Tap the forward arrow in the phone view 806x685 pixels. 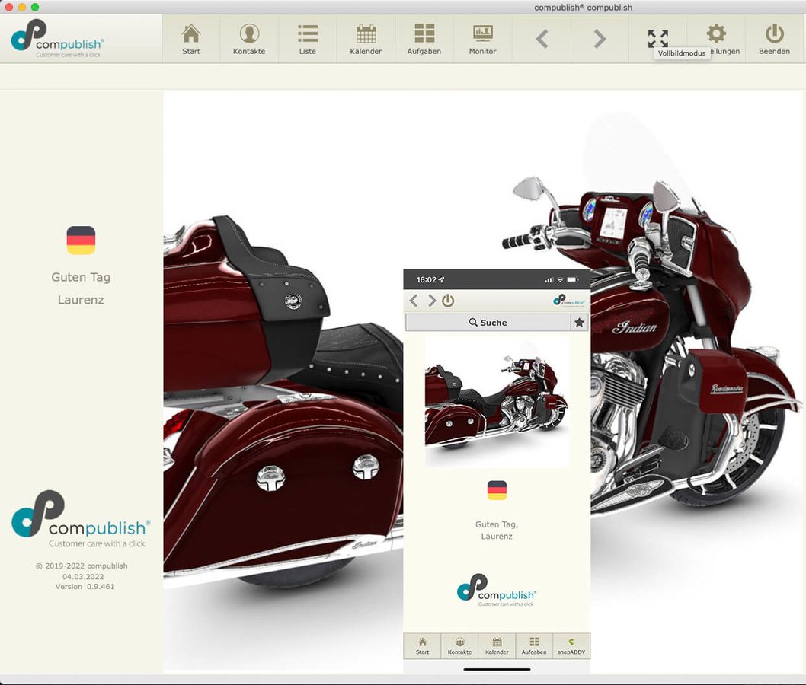[x=431, y=301]
